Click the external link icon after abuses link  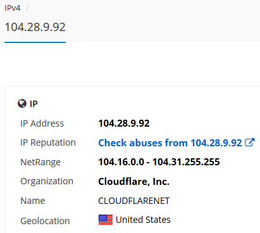(250, 142)
